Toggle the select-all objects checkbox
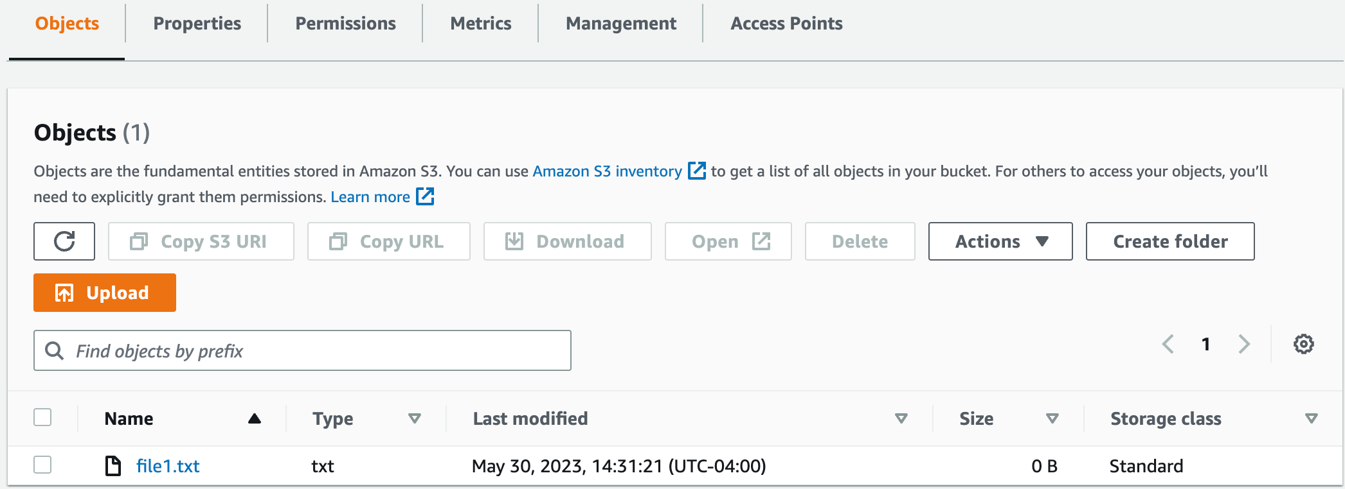 click(42, 417)
